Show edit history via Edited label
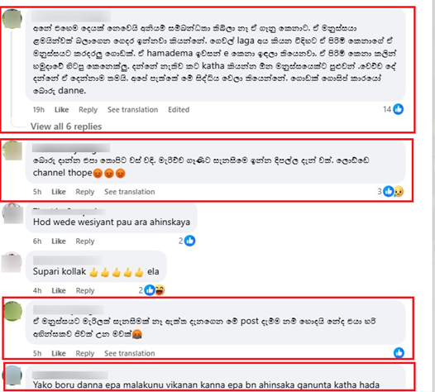 pyautogui.click(x=179, y=110)
